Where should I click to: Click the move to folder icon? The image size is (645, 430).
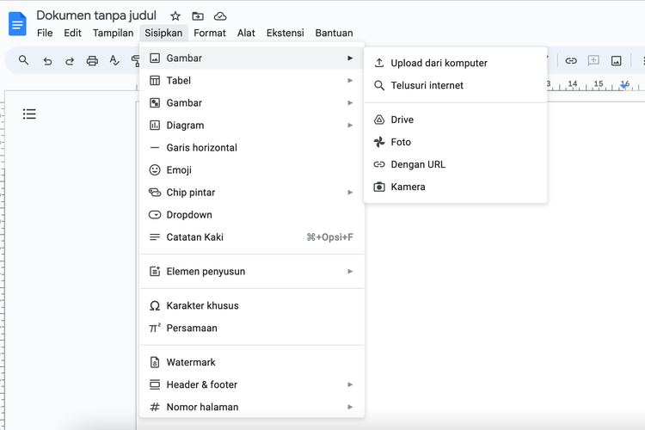(198, 16)
